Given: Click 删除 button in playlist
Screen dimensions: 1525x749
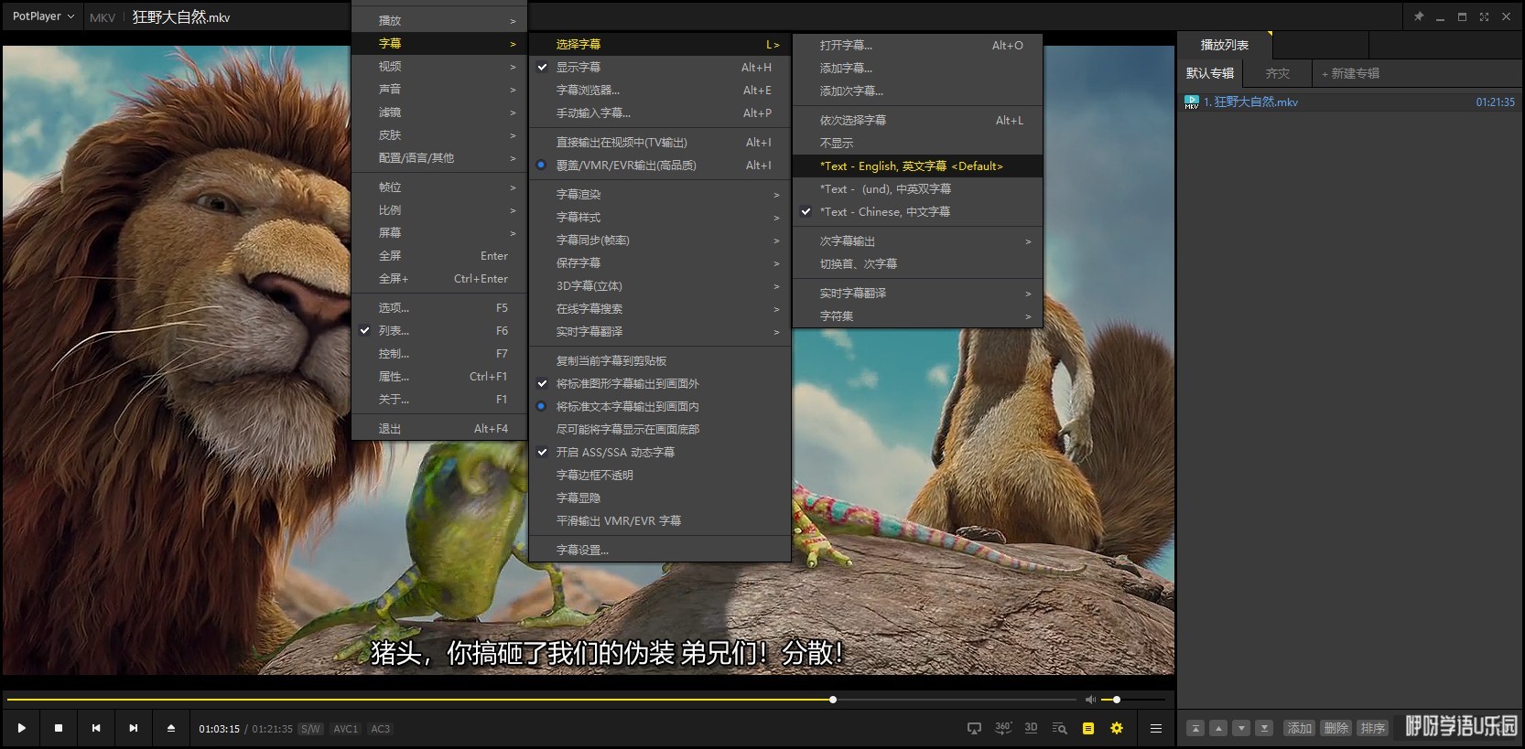Looking at the screenshot, I should tap(1336, 728).
